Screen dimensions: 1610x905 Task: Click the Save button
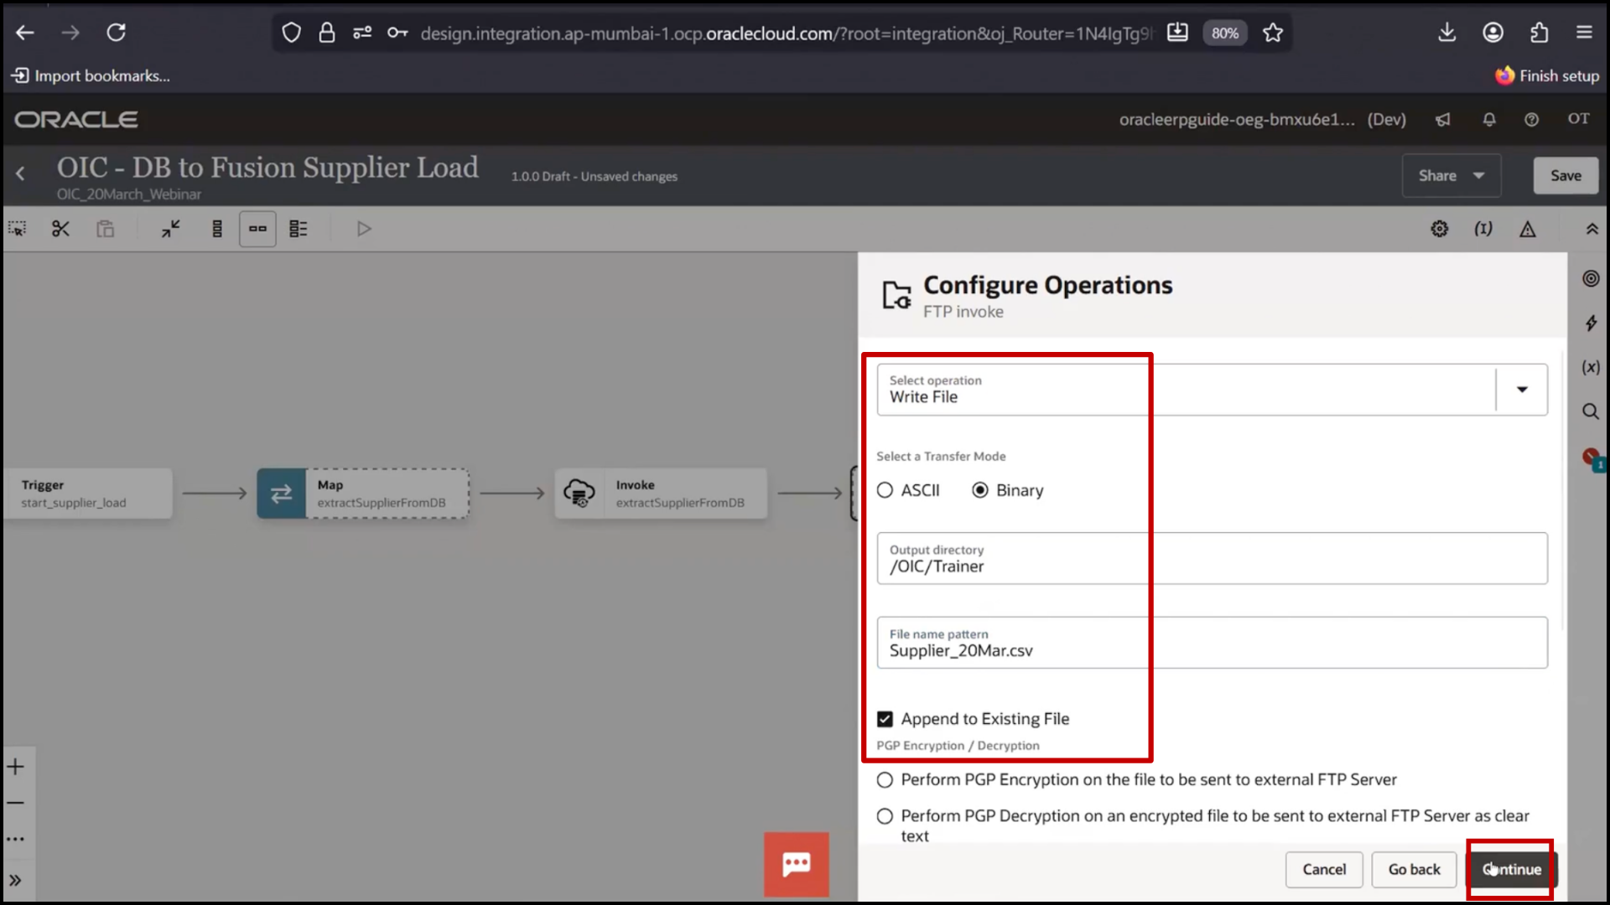click(x=1566, y=176)
